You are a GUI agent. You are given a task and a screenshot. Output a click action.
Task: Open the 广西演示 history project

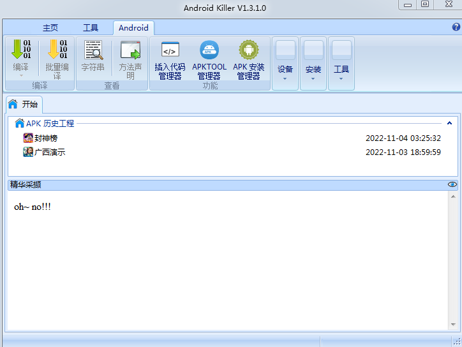50,152
